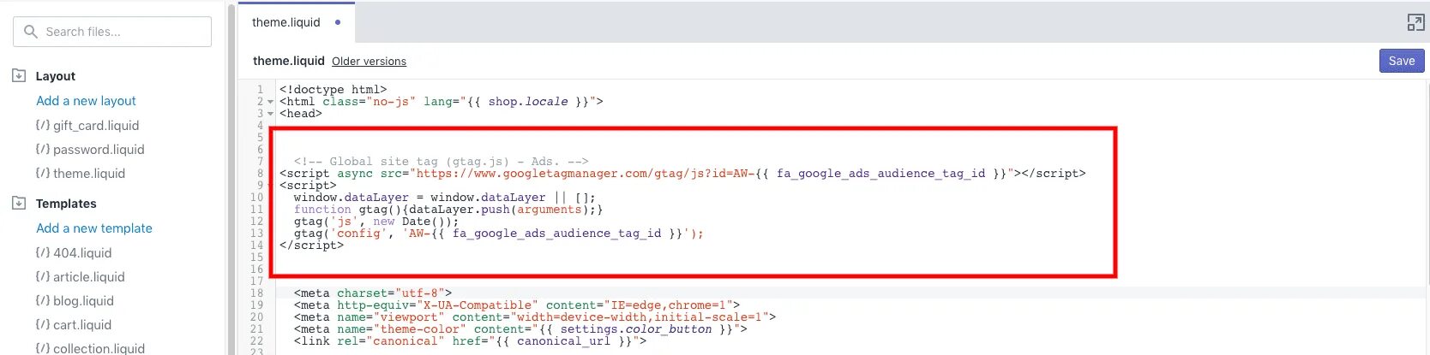Click the Search files input field
This screenshot has height=355, width=1430.
112,32
